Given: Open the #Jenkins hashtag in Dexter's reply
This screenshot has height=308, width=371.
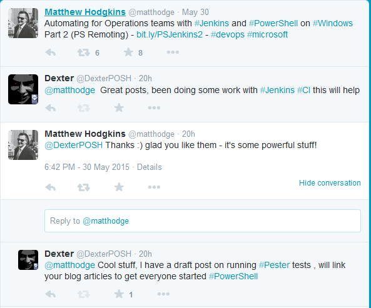Looking at the screenshot, I should [x=277, y=90].
